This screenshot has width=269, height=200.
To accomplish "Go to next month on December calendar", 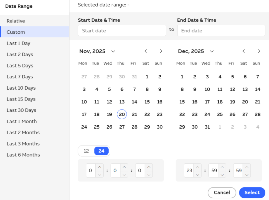I will tap(259, 51).
